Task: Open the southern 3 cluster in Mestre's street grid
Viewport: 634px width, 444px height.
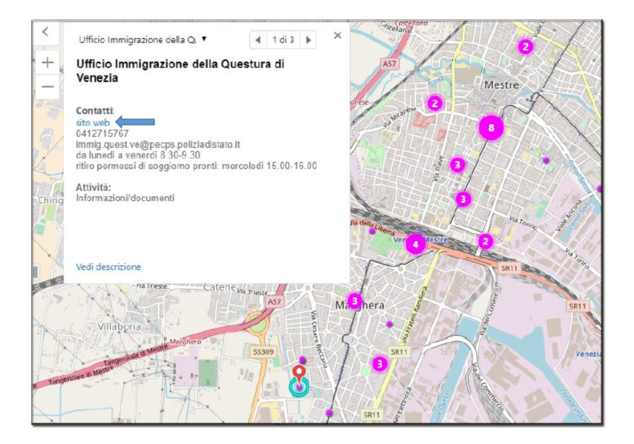Action: click(x=463, y=199)
